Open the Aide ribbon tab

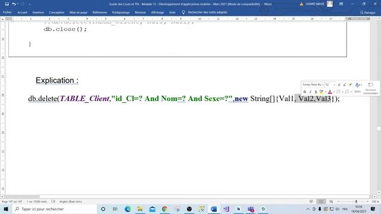coord(172,12)
